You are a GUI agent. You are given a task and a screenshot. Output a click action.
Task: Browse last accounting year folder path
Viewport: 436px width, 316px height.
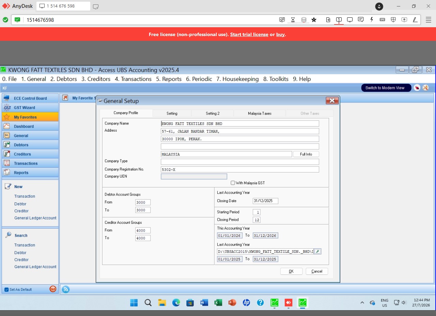pos(317,252)
